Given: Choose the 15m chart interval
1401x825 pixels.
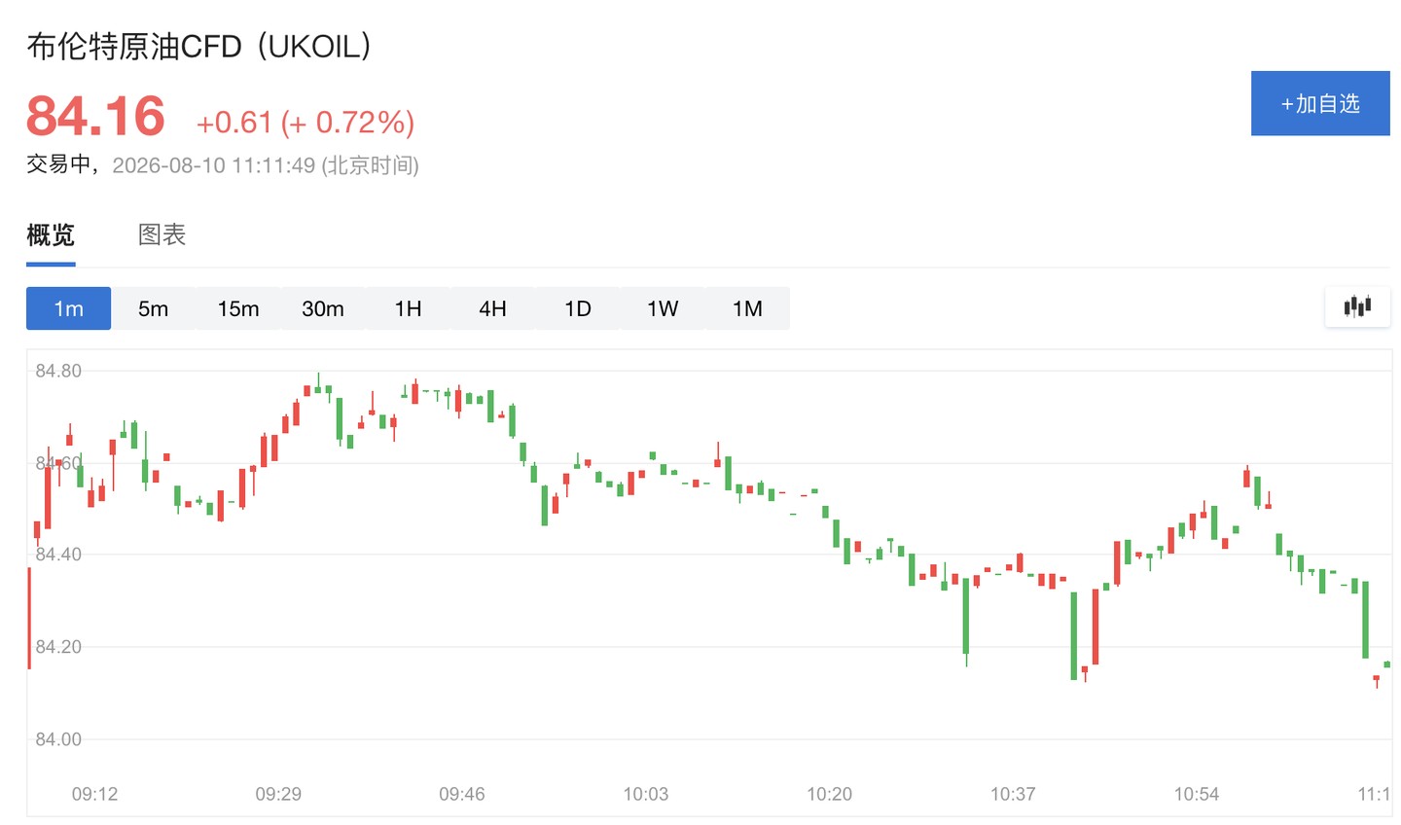Looking at the screenshot, I should coord(238,308).
